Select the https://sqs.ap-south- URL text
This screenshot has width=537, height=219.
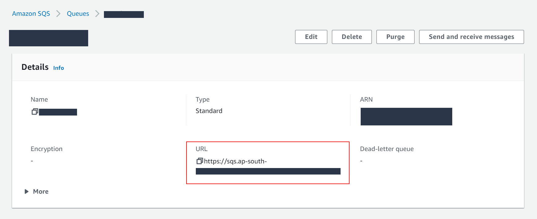(x=235, y=161)
